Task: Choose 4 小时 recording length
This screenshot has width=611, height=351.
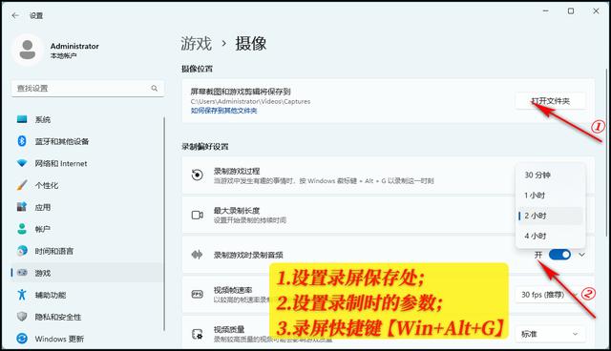Action: pyautogui.click(x=550, y=236)
